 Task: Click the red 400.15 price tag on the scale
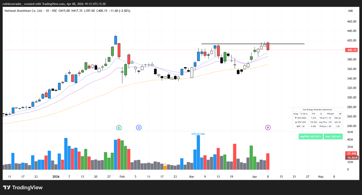pyautogui.click(x=351, y=50)
